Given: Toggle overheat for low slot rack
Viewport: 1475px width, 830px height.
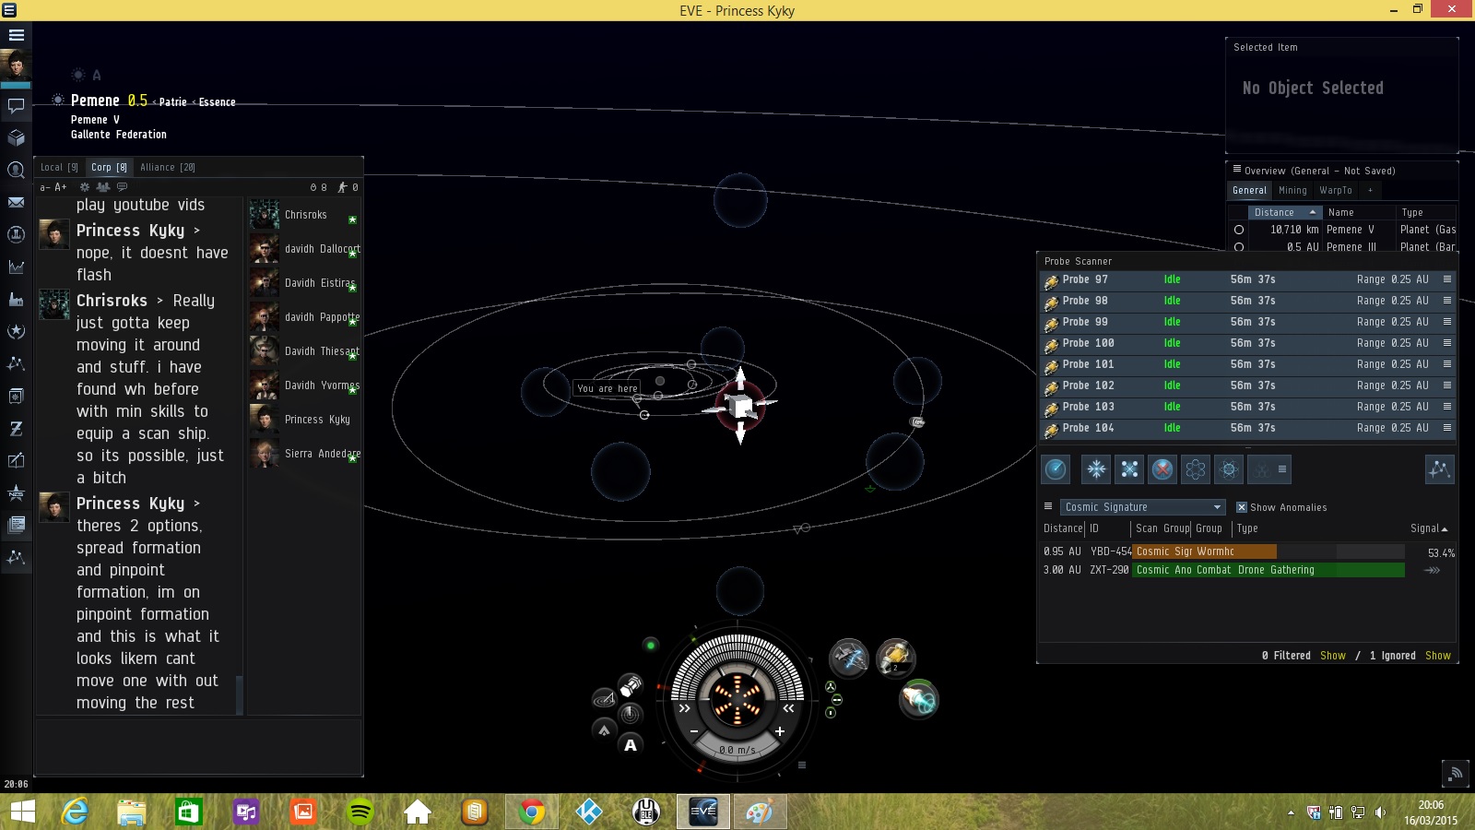Looking at the screenshot, I should [831, 713].
